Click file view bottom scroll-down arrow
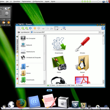110x110 pixels. coord(103,83)
